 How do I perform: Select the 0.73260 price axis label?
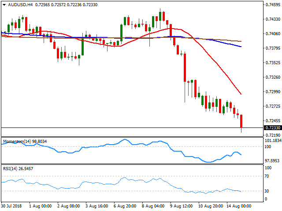[273, 77]
